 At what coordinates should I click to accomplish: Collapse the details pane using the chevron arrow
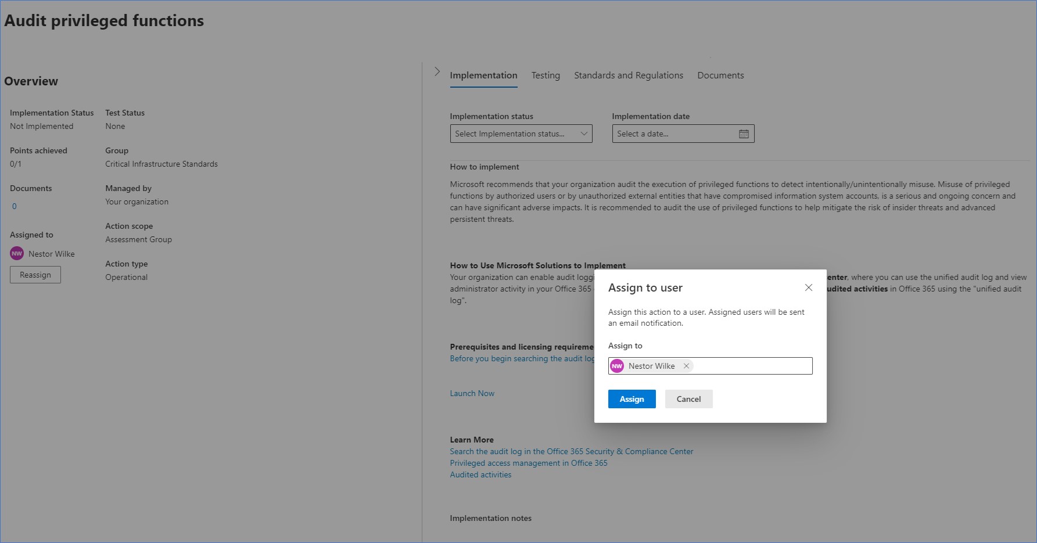437,71
